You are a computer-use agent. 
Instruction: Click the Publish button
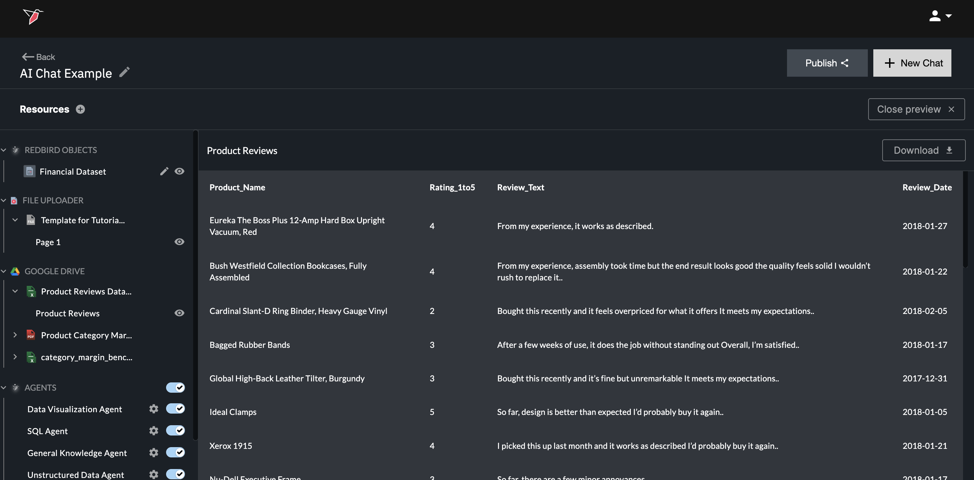pos(826,63)
